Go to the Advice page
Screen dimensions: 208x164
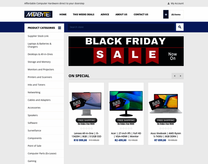point(105,14)
